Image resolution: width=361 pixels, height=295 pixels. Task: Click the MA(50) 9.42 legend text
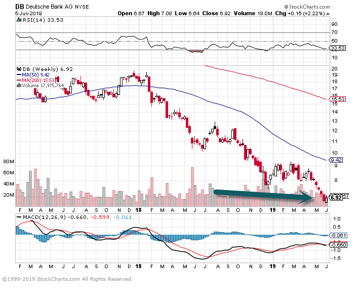click(x=35, y=75)
